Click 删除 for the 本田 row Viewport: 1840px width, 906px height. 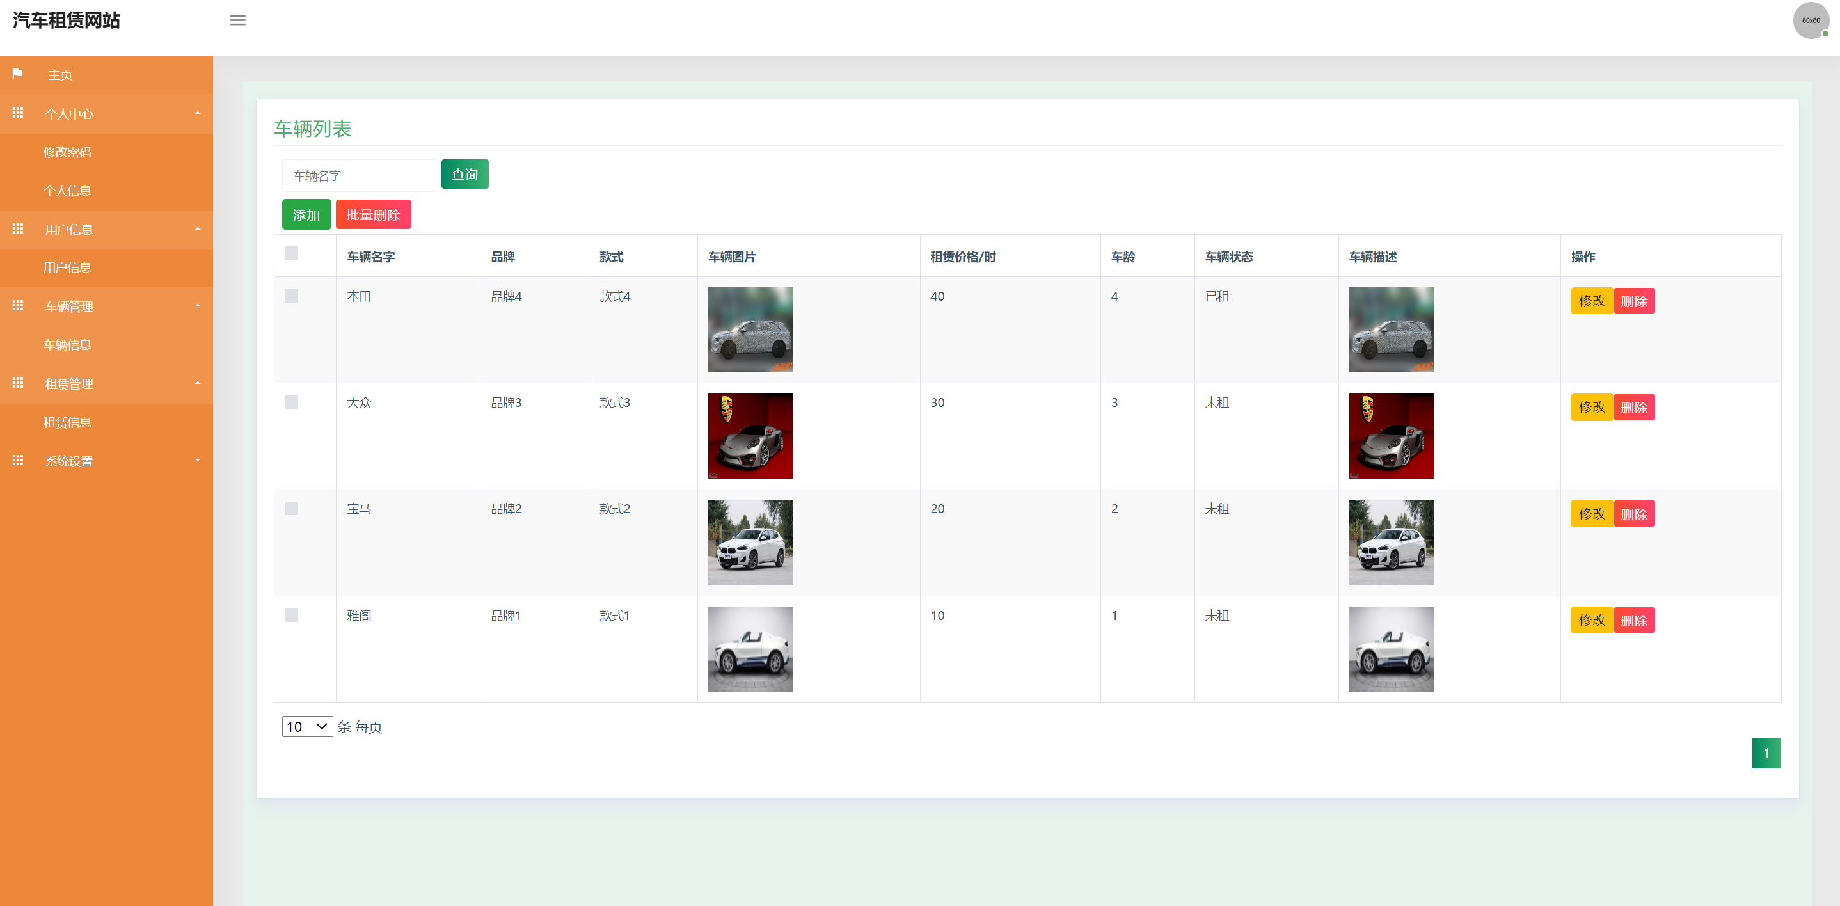click(x=1634, y=301)
